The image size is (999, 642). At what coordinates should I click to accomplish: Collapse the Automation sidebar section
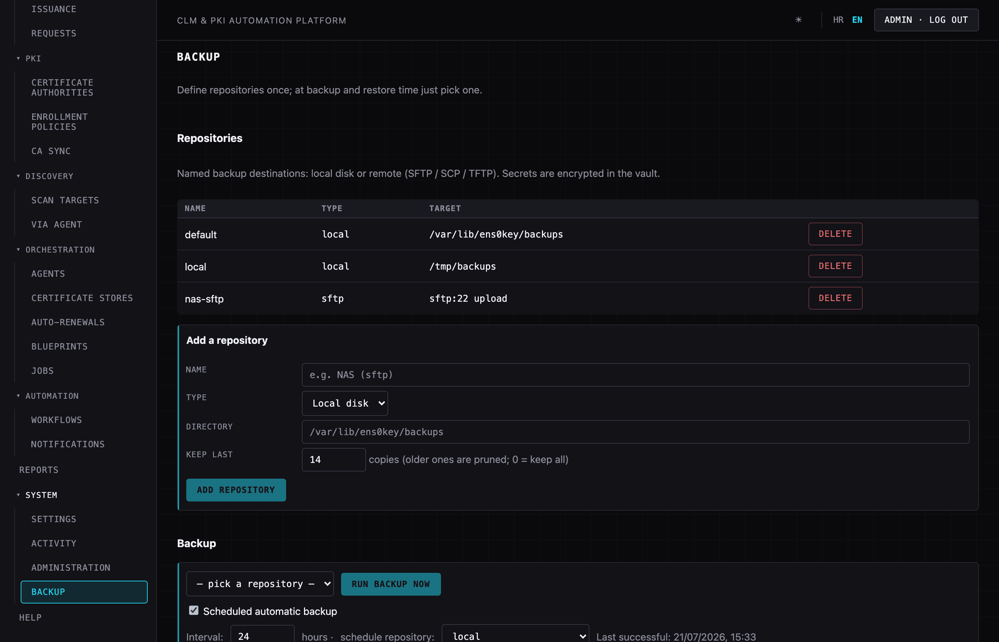[x=47, y=396]
